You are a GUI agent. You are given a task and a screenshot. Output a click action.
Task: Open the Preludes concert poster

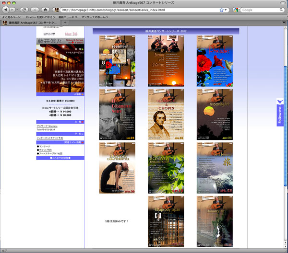215,61
